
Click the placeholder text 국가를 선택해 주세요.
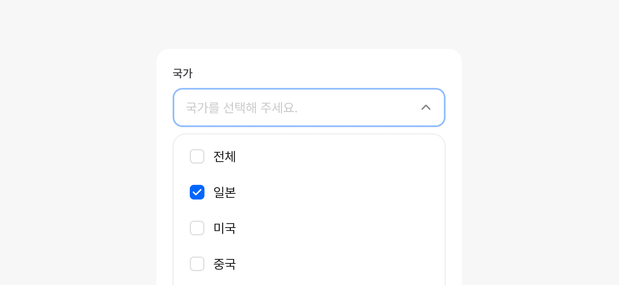click(241, 107)
